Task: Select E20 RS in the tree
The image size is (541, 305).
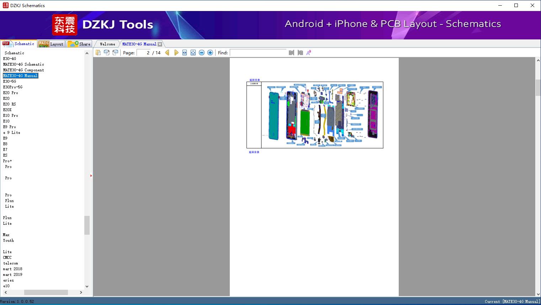Action: (10, 104)
